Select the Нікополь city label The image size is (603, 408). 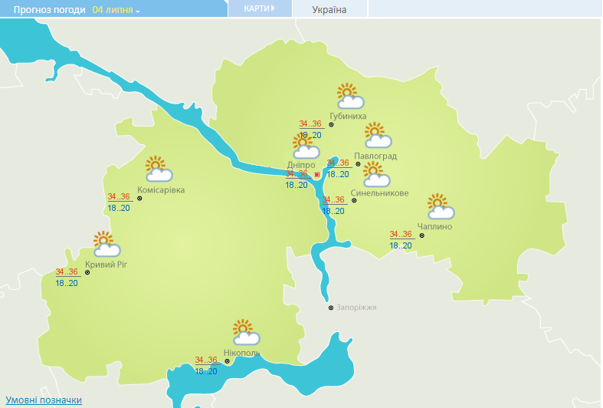pos(241,353)
